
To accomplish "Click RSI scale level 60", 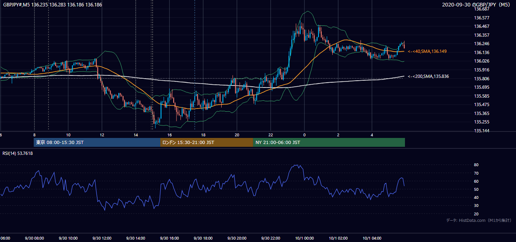I will point(476,181).
